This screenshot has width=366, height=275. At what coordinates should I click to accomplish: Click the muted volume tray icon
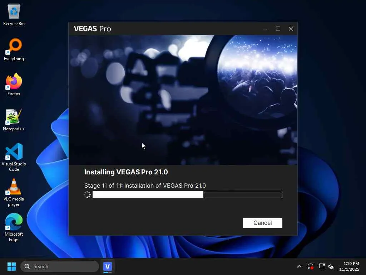(x=331, y=266)
